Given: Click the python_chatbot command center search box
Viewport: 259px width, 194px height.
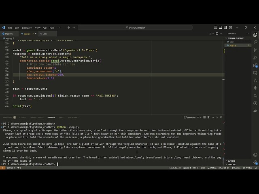Looking at the screenshot, I should tap(135, 27).
